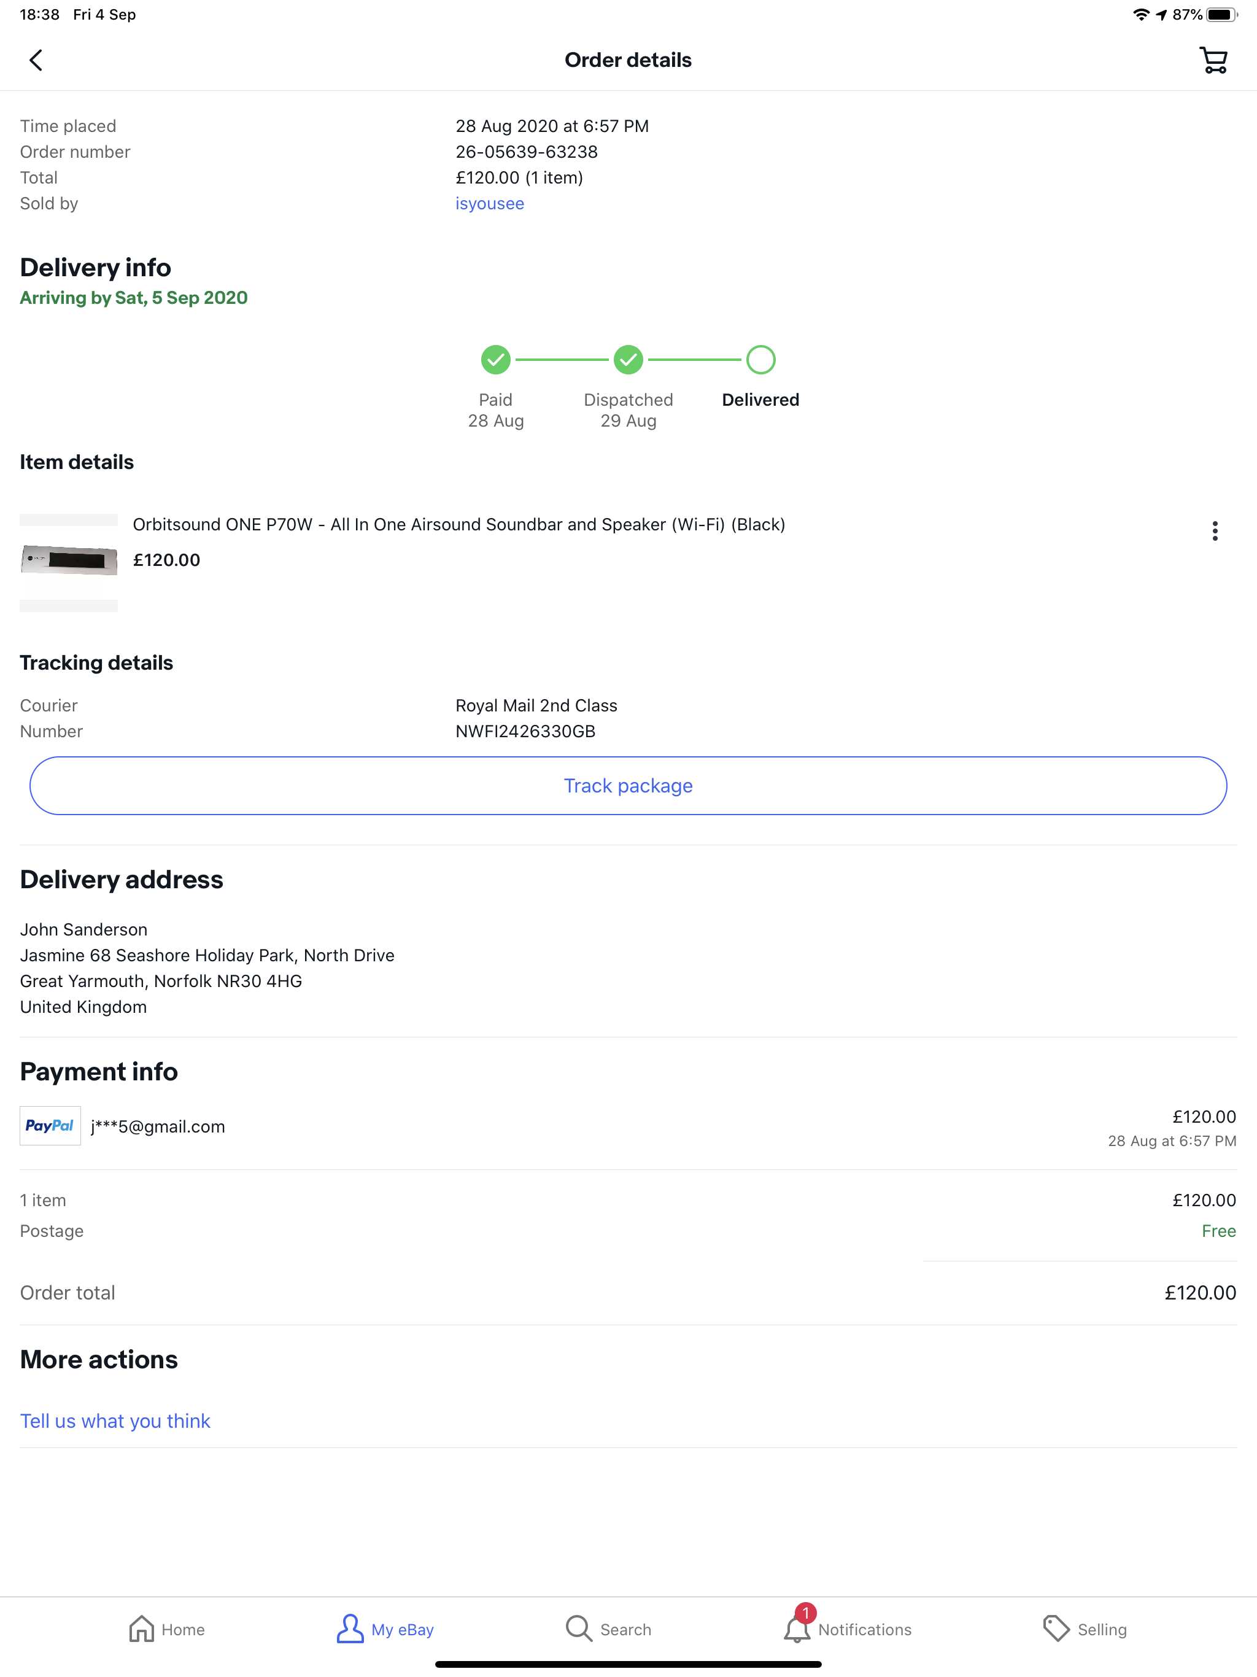Tap the Wi-Fi indicator in status bar
The height and width of the screenshot is (1677, 1257).
click(x=1140, y=14)
